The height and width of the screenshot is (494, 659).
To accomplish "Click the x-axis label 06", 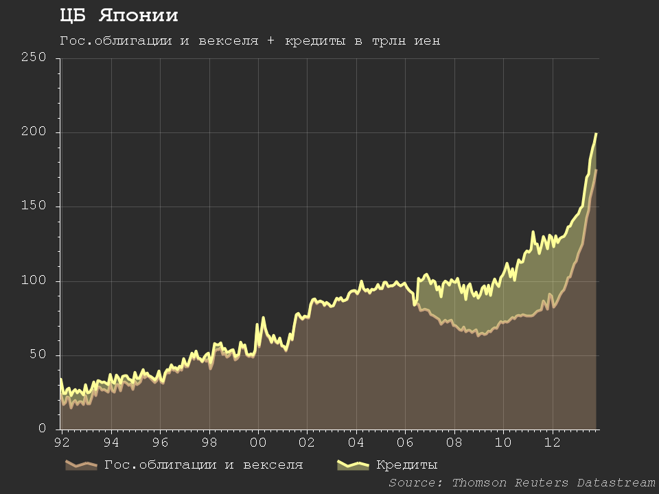I will pyautogui.click(x=405, y=443).
